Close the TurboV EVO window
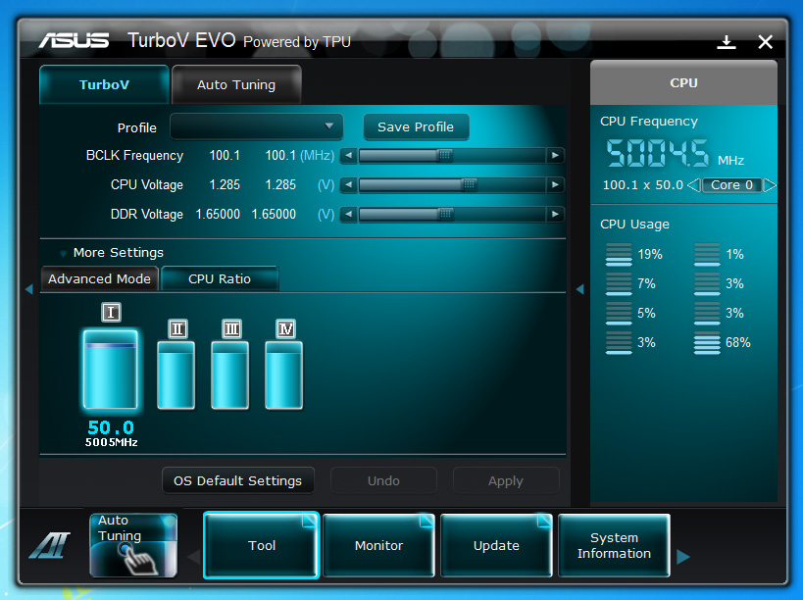The width and height of the screenshot is (803, 600). pos(765,42)
